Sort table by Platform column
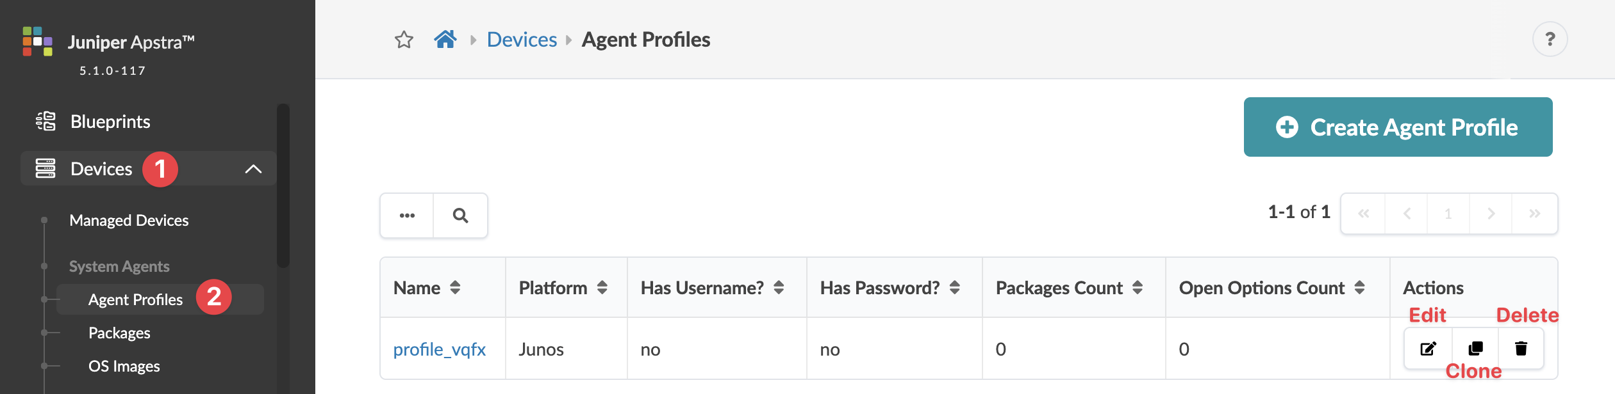The height and width of the screenshot is (394, 1615). [602, 288]
